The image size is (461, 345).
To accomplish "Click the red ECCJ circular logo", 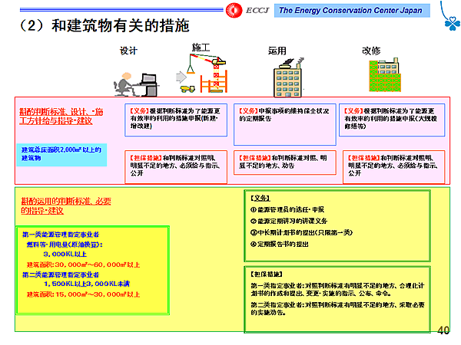I will [234, 10].
